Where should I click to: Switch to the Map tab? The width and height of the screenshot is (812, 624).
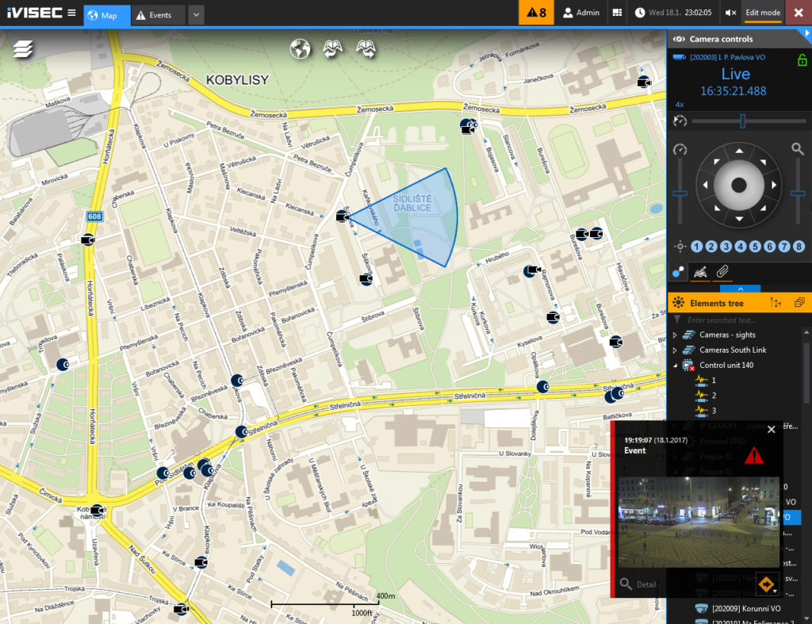click(x=107, y=16)
